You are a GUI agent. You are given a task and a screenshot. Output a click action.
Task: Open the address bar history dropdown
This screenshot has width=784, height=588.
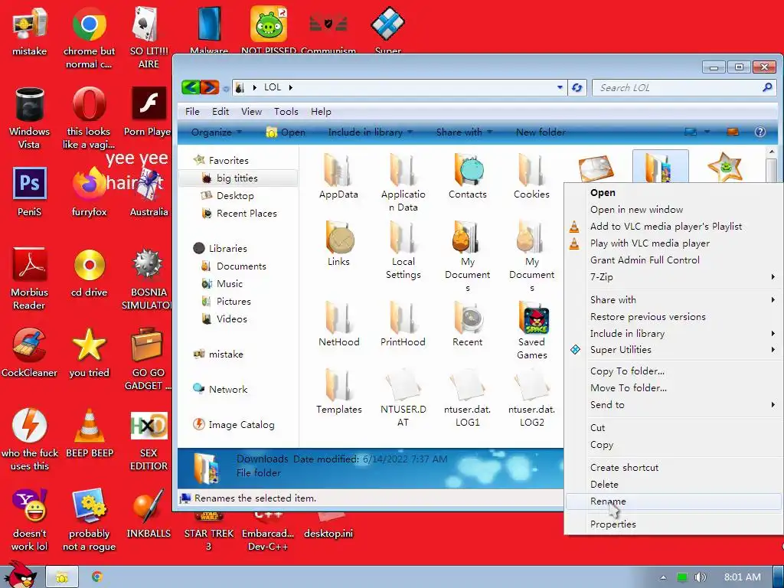pyautogui.click(x=560, y=87)
